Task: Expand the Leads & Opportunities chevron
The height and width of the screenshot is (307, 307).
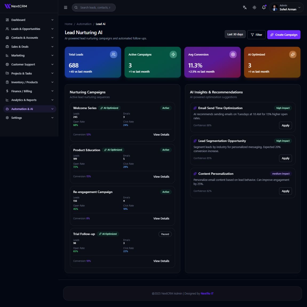Action: [52, 29]
